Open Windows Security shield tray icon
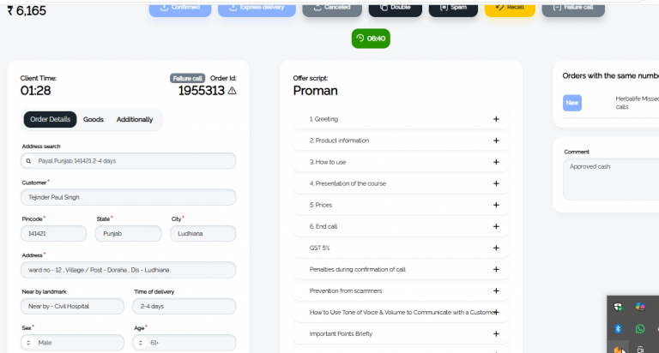The height and width of the screenshot is (353, 659). point(618,307)
